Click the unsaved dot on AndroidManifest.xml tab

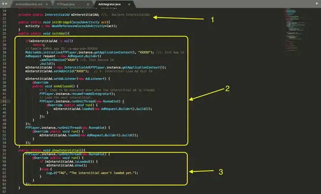(x=47, y=4)
